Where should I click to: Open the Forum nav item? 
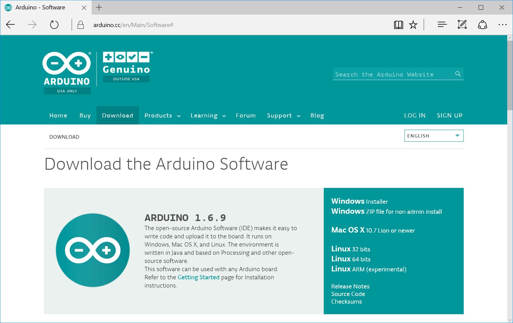(x=246, y=115)
